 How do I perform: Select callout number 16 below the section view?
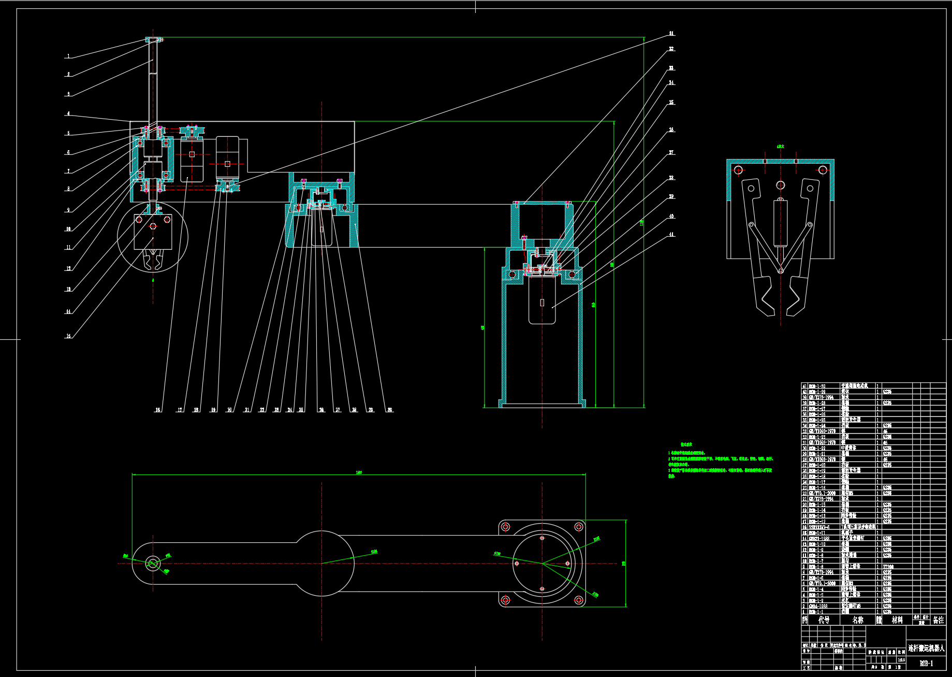[158, 410]
